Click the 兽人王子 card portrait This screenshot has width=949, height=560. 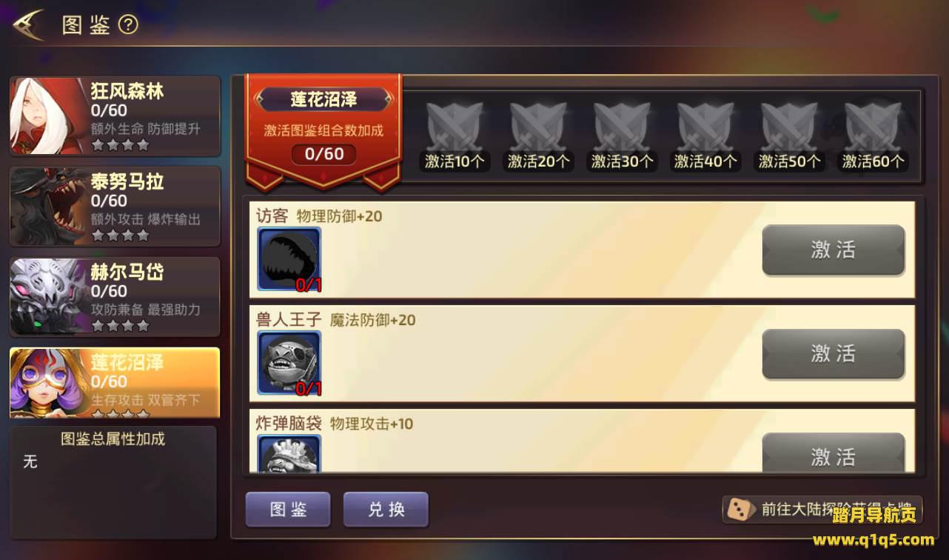click(x=289, y=363)
